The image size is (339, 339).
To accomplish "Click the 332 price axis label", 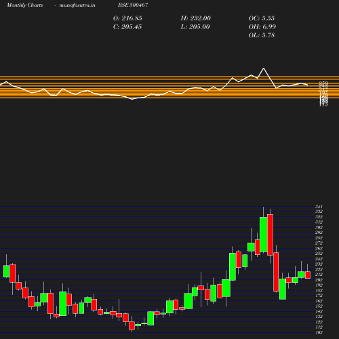I will click(x=319, y=212).
